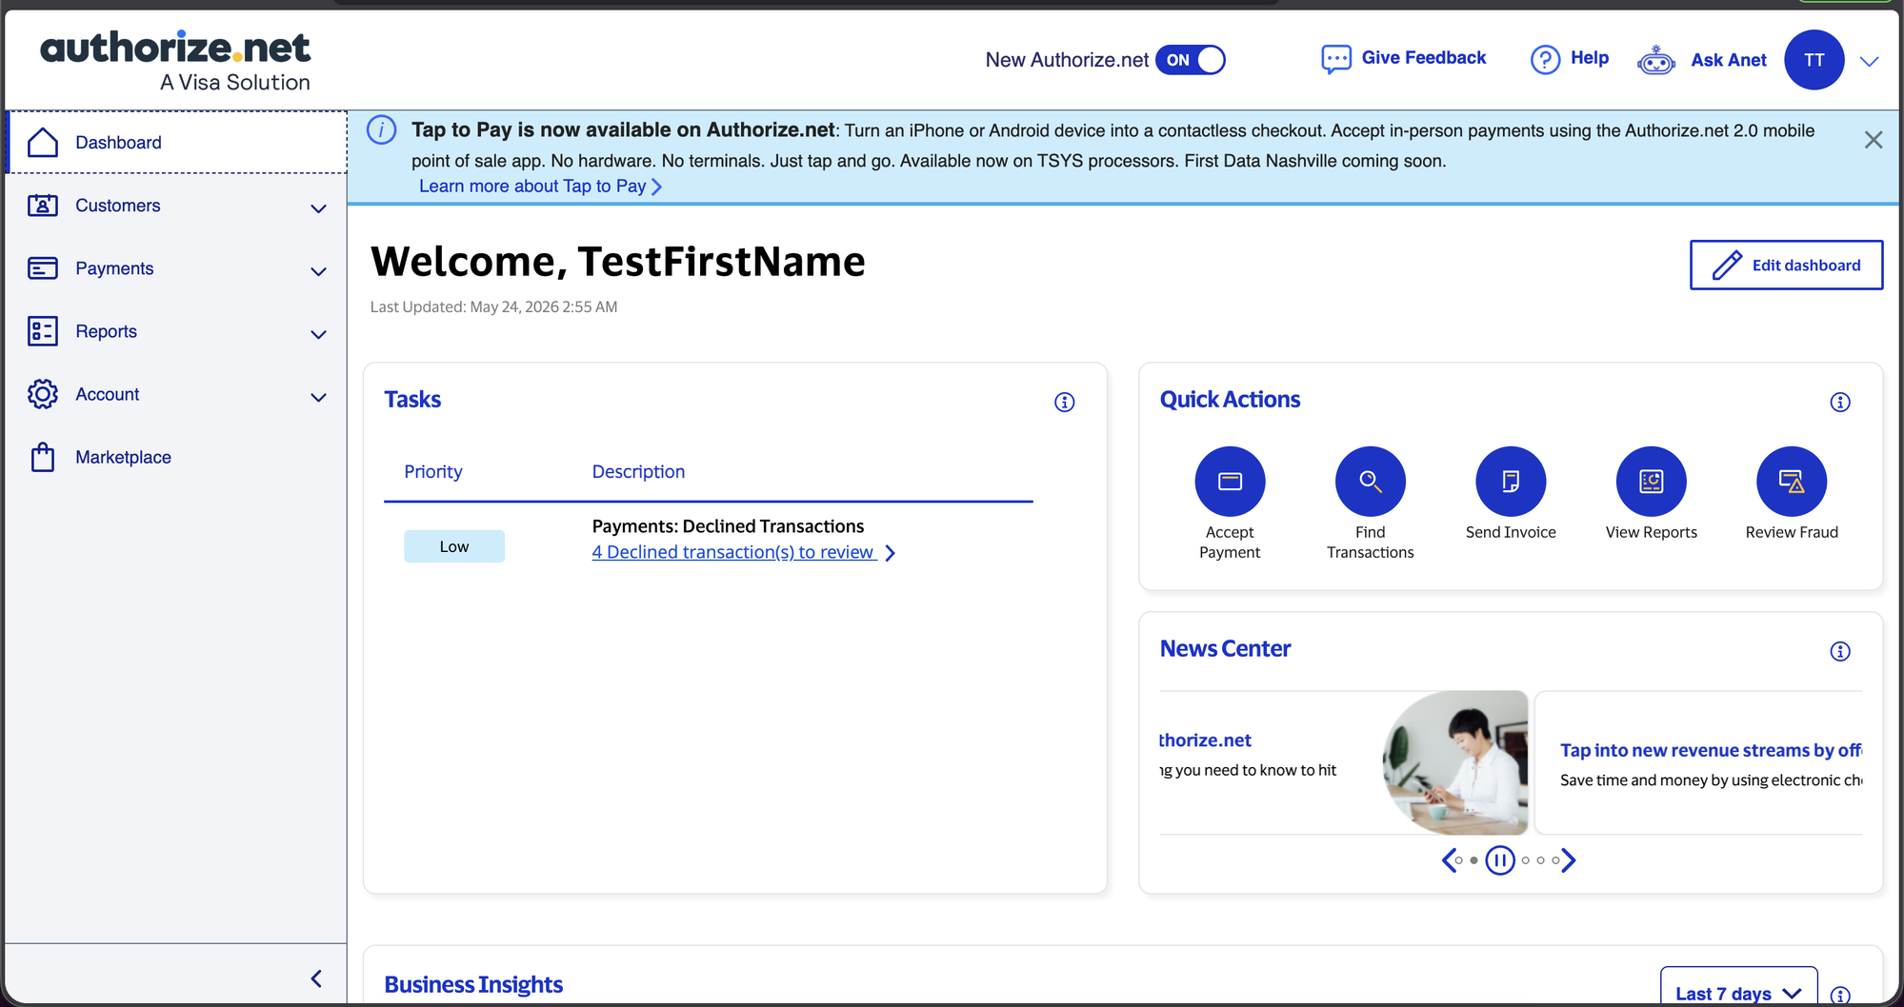Open View Reports quick action
This screenshot has width=1904, height=1007.
[1651, 482]
